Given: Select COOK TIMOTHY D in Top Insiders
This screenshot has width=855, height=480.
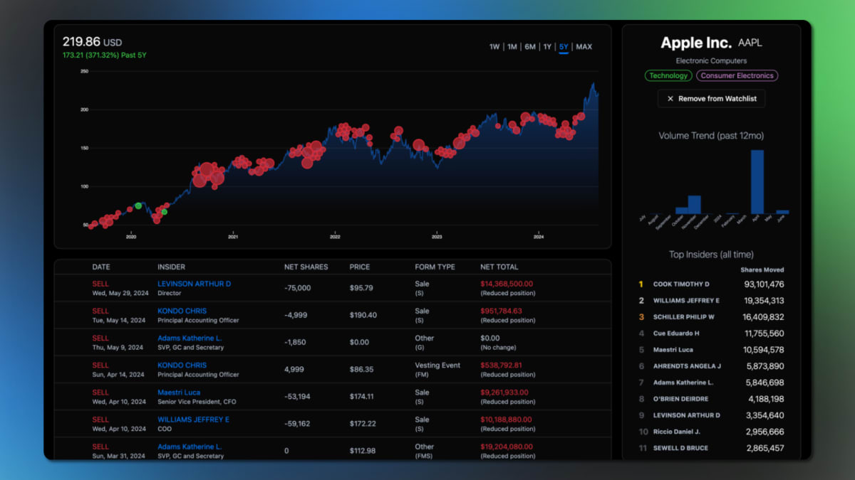Looking at the screenshot, I should (x=681, y=284).
